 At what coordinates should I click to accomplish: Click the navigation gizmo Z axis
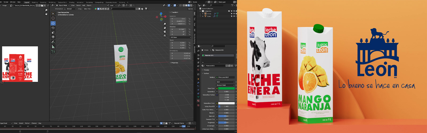pyautogui.click(x=161, y=14)
